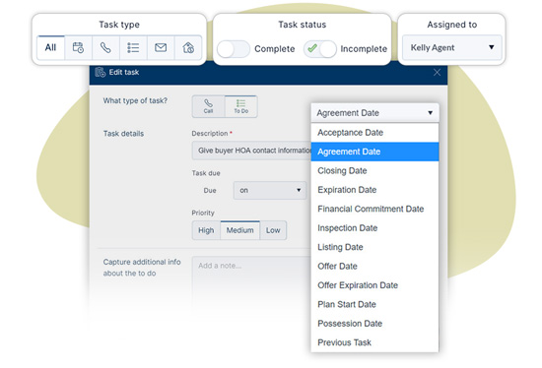The image size is (542, 368).
Task: Collapse the Agreement Date combo box
Action: [x=374, y=113]
